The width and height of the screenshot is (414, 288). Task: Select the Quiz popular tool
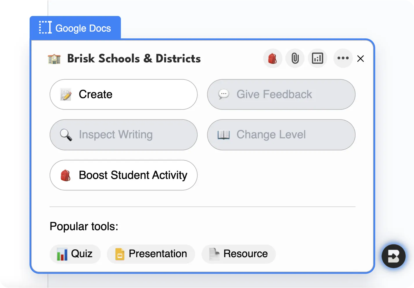75,254
